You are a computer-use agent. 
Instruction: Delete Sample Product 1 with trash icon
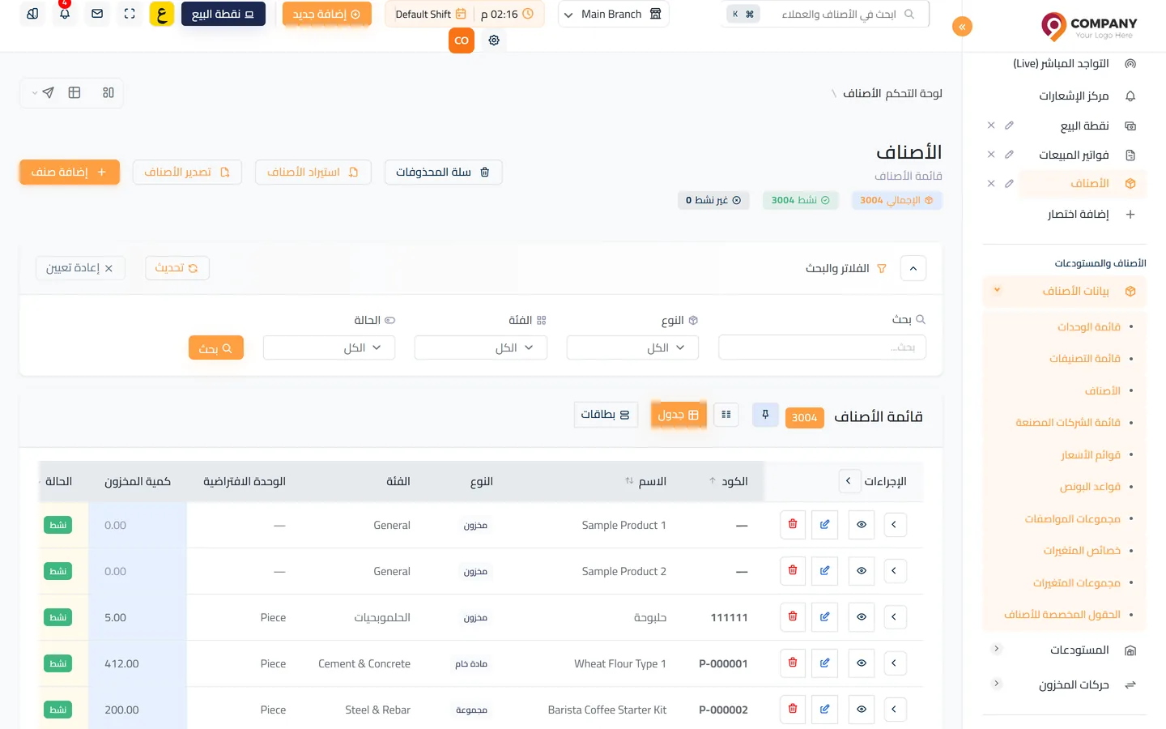(x=793, y=525)
